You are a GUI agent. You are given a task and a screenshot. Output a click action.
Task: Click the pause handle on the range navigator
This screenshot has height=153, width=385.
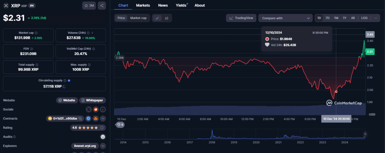point(365,134)
